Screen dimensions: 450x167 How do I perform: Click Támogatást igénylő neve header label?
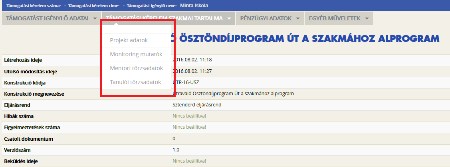pyautogui.click(x=152, y=6)
